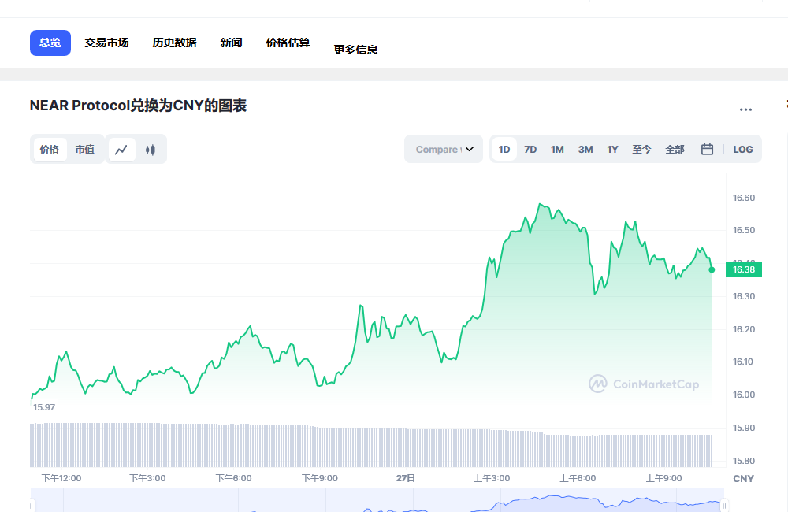Open the 价格估算 tab
The width and height of the screenshot is (788, 512).
[x=288, y=43]
